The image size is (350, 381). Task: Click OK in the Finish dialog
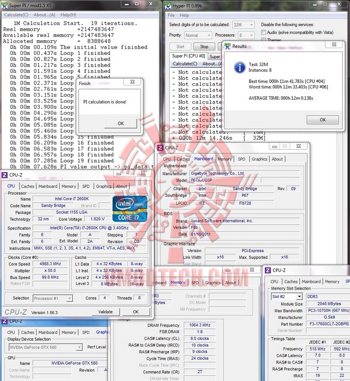click(121, 123)
